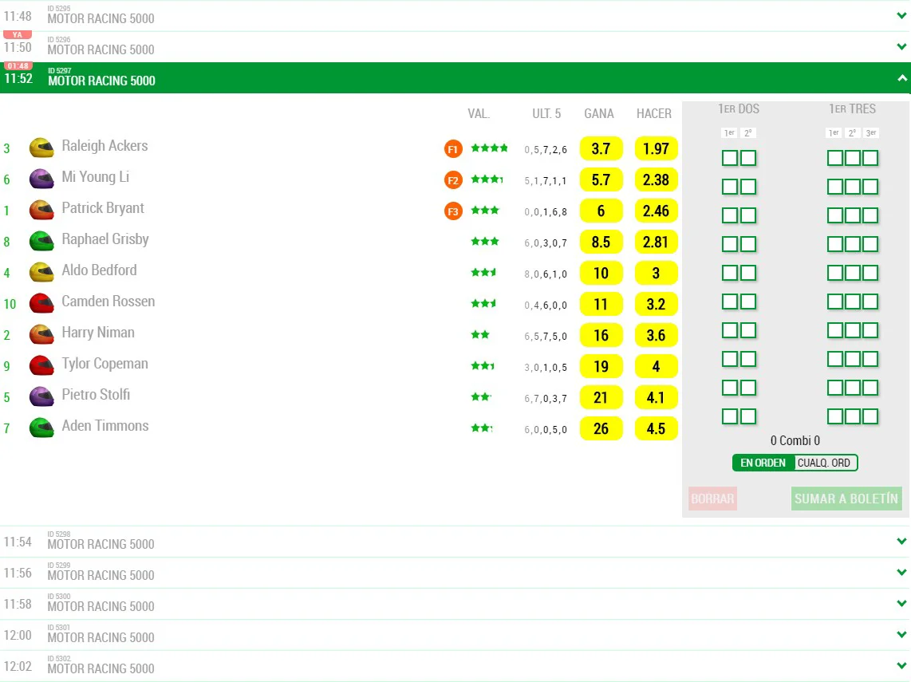The height and width of the screenshot is (682, 911).
Task: Bet on Camden Rossen to win at 11
Action: point(601,305)
